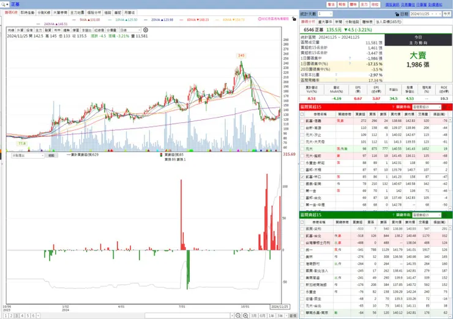Open the dropdown arrow next to search icon

7,4
